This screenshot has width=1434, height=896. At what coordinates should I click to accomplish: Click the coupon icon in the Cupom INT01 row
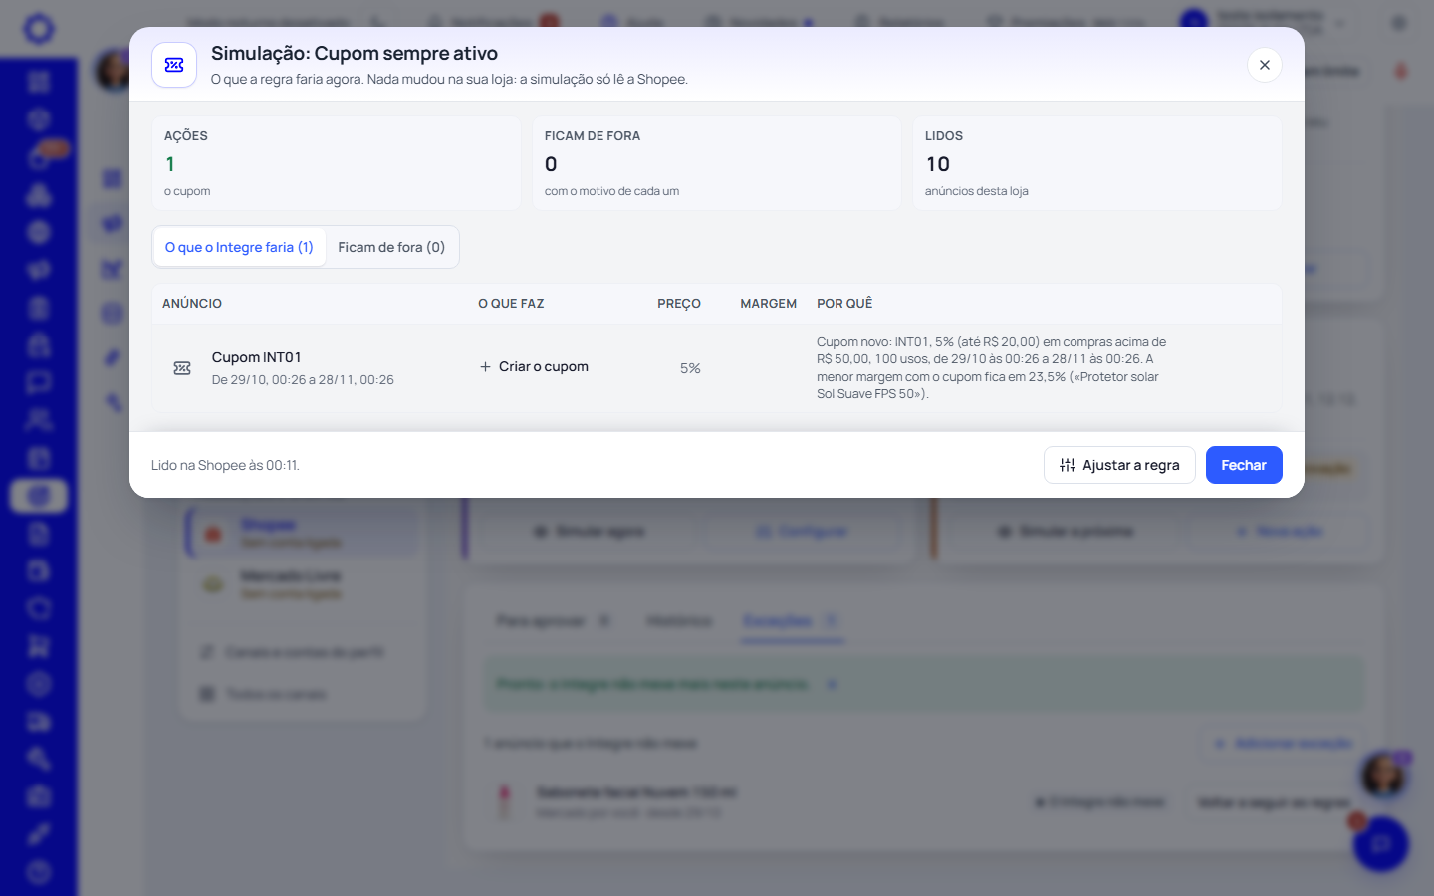(x=182, y=368)
